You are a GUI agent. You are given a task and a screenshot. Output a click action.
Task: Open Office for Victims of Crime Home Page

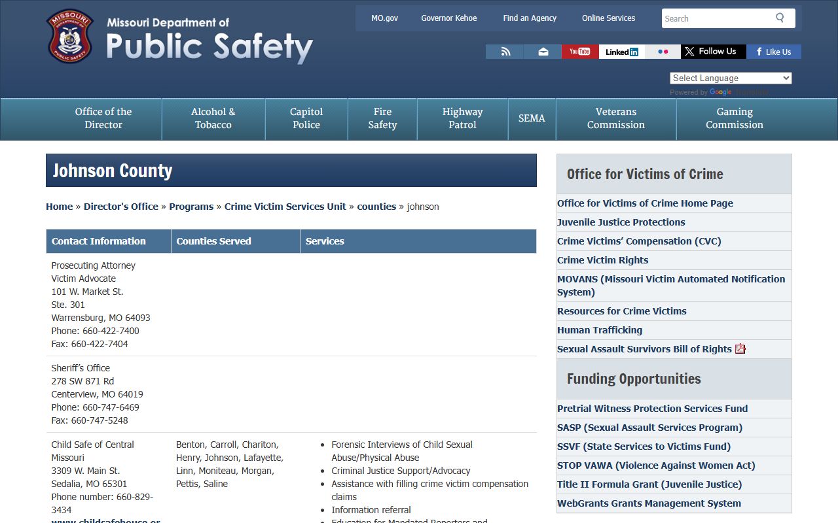coord(645,203)
